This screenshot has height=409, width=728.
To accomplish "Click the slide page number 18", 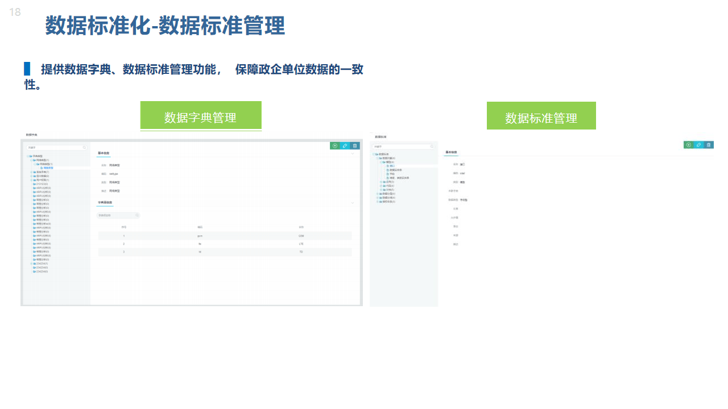I will tap(15, 12).
